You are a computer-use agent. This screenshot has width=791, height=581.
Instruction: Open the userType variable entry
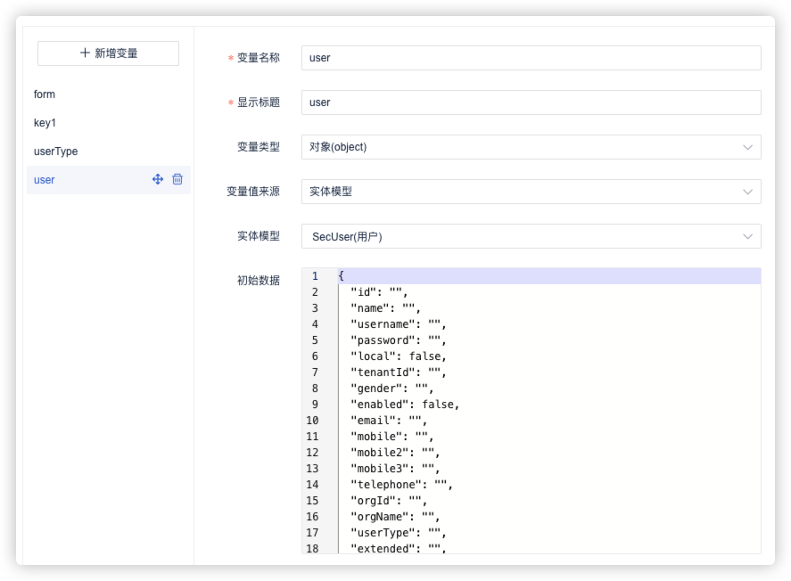point(55,151)
